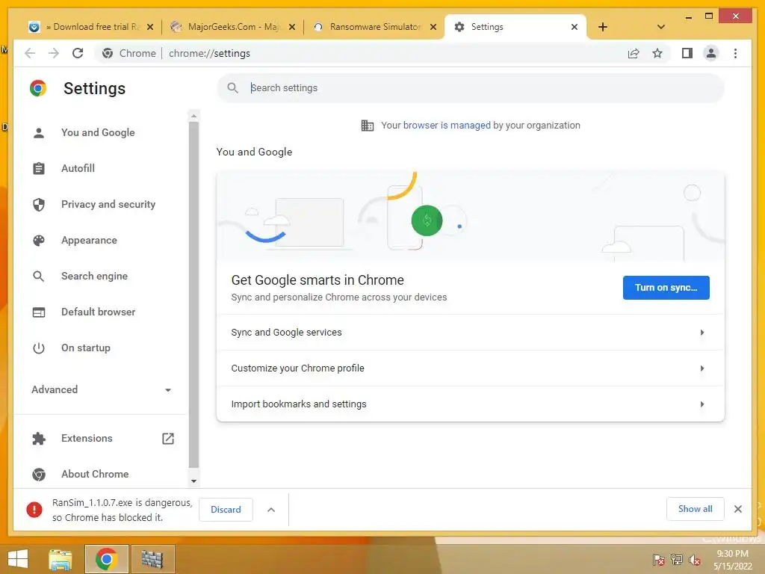The image size is (765, 574).
Task: Click the red dangerous download warning icon
Action: click(x=34, y=510)
